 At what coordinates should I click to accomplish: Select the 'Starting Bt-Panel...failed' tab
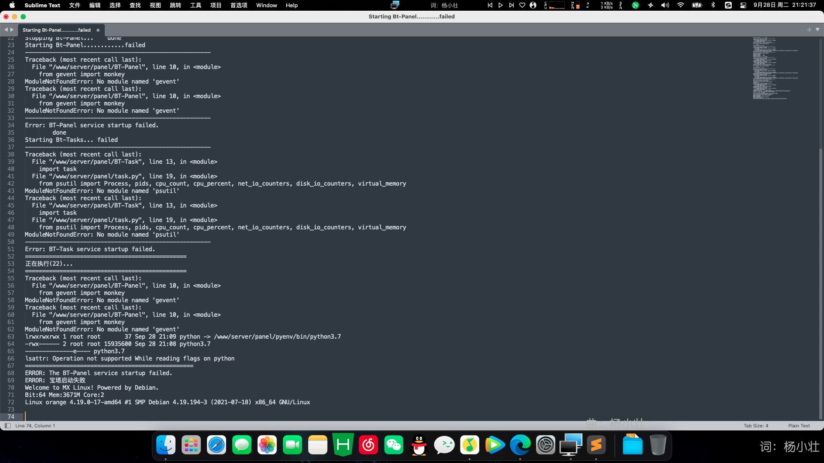coord(57,30)
